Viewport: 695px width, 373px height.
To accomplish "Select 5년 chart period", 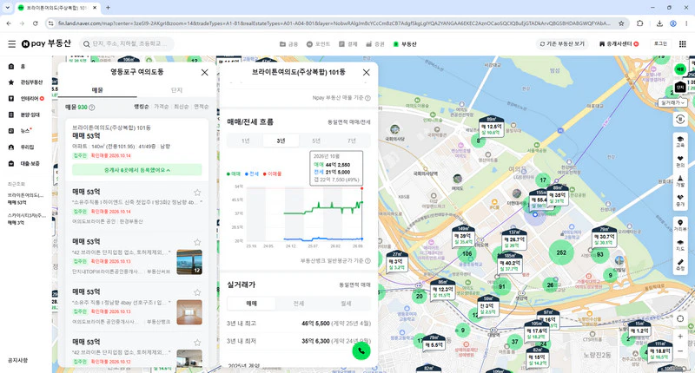I will pyautogui.click(x=316, y=141).
